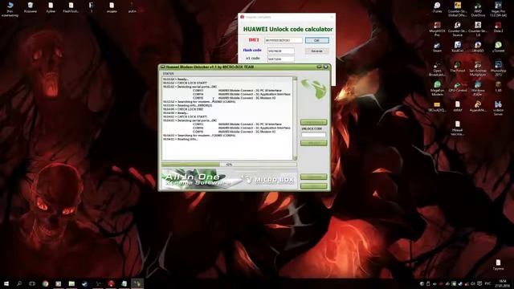Click the UNLOCK CODE input box
The width and height of the screenshot is (514, 289).
coord(314,135)
